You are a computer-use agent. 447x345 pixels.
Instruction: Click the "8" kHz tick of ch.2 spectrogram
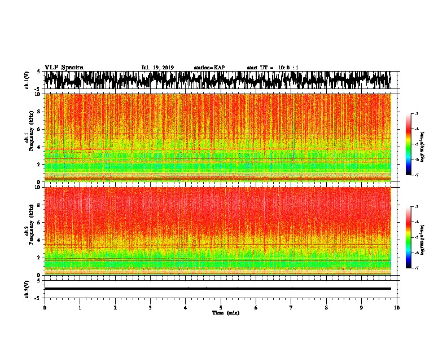point(40,205)
